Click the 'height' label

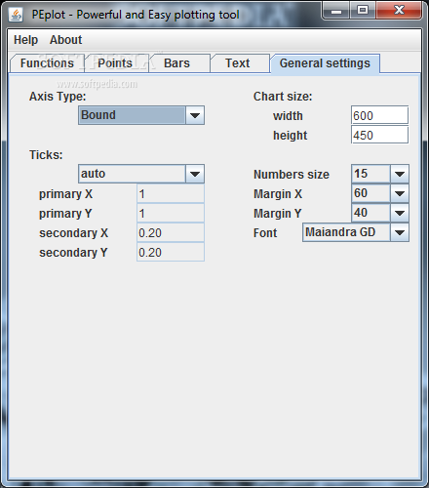click(x=290, y=136)
